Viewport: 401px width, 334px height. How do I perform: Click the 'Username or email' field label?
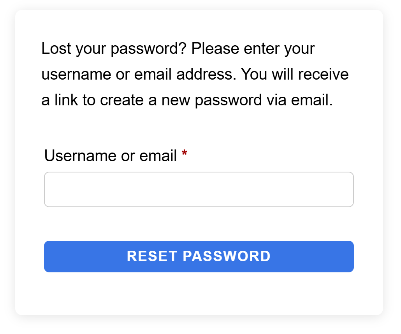click(x=111, y=156)
